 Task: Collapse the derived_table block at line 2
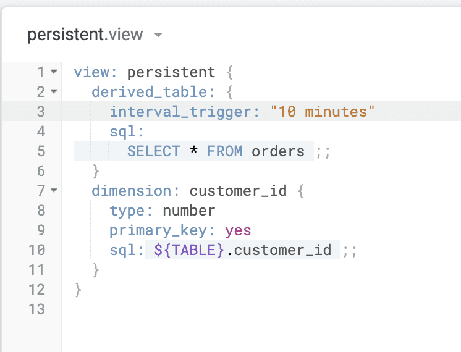click(54, 92)
